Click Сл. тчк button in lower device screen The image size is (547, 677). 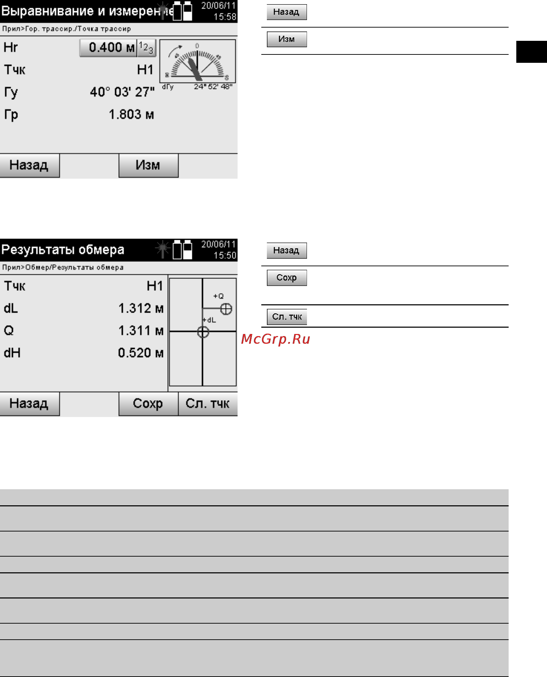point(208,404)
